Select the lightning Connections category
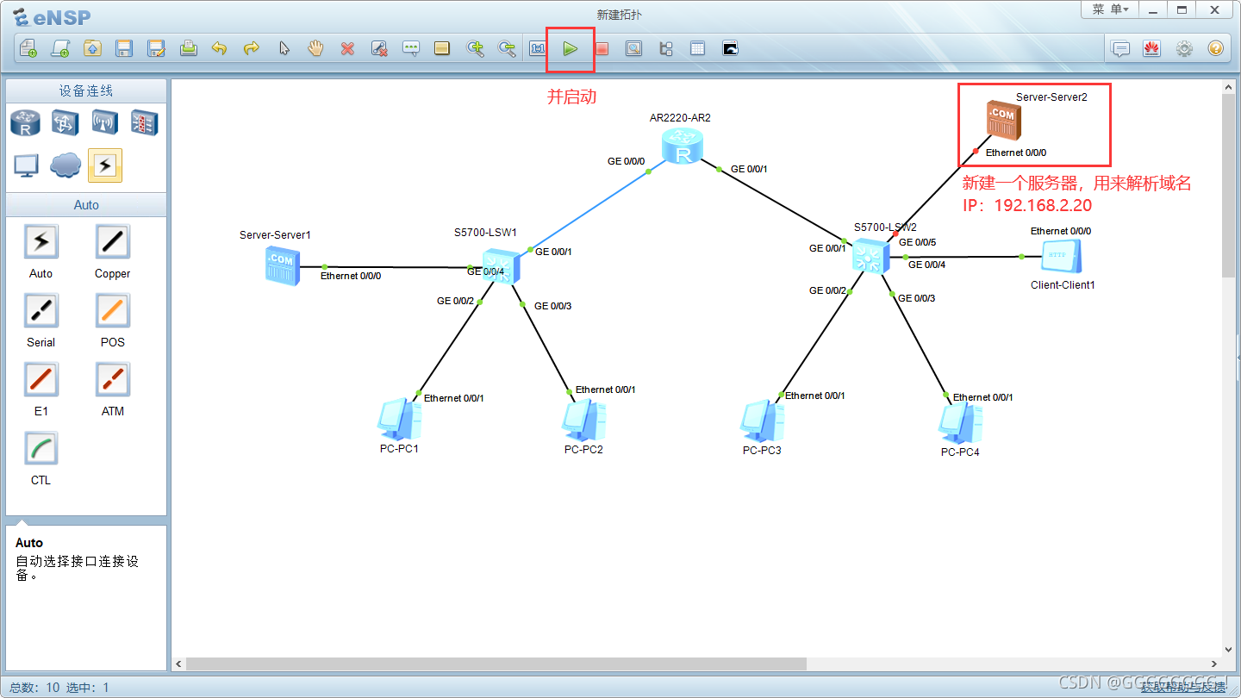This screenshot has height=698, width=1241. click(x=105, y=165)
